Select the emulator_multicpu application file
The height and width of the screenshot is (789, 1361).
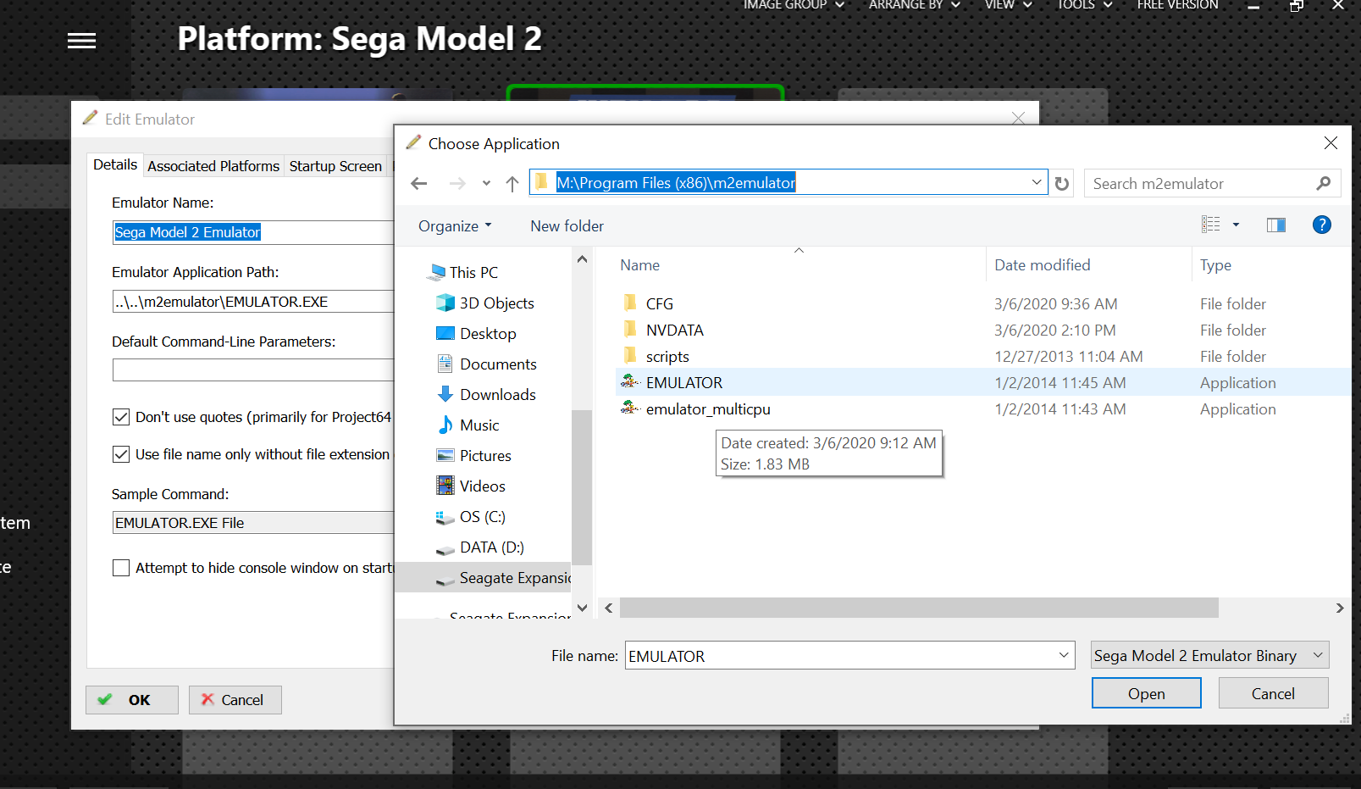click(707, 409)
